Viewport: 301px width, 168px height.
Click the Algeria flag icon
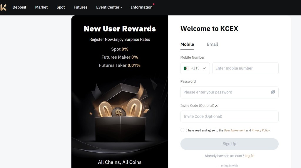pyautogui.click(x=186, y=68)
